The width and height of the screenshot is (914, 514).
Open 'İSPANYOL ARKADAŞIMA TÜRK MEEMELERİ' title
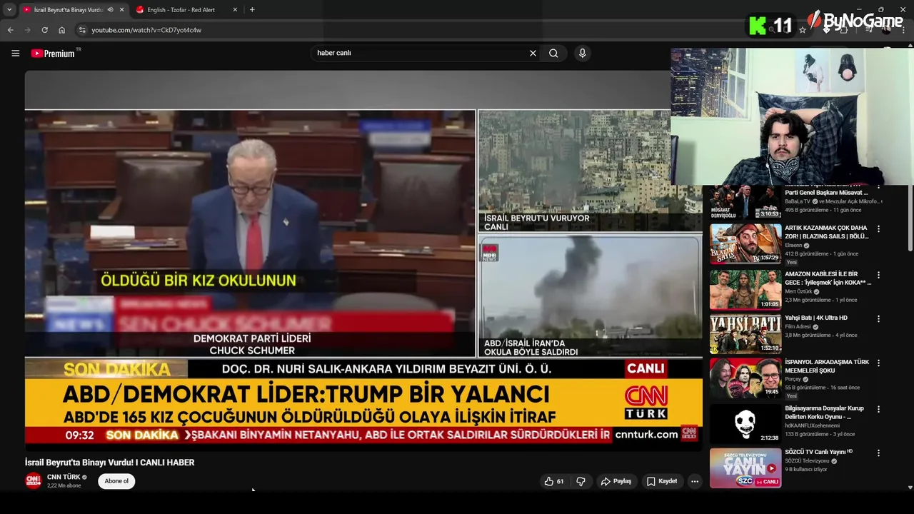click(827, 366)
